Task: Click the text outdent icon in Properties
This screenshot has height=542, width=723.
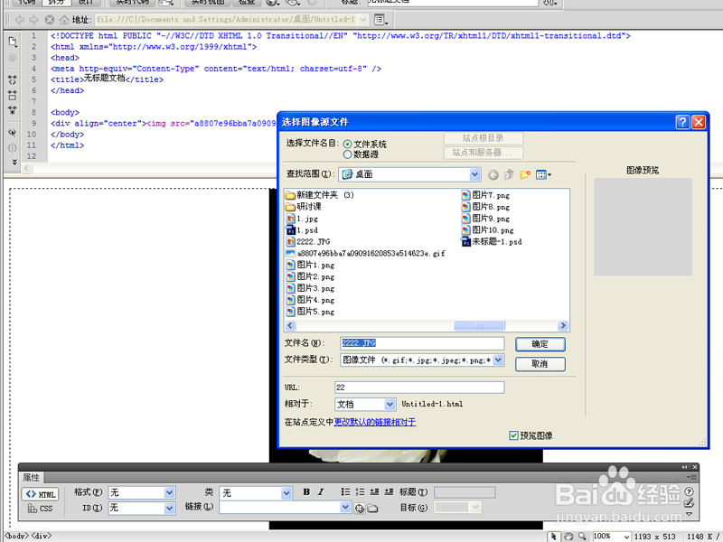Action: pos(374,492)
